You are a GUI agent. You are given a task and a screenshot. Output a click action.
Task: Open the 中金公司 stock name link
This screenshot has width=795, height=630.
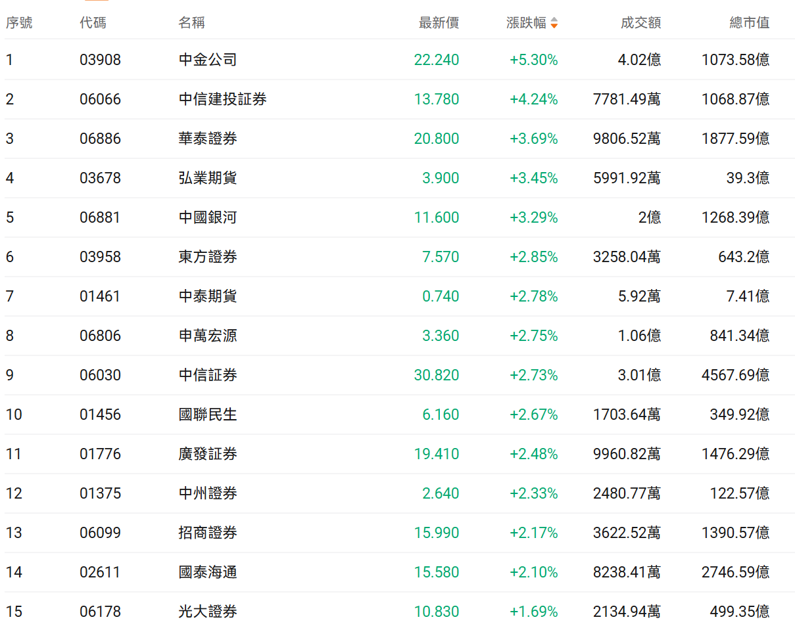[x=207, y=60]
